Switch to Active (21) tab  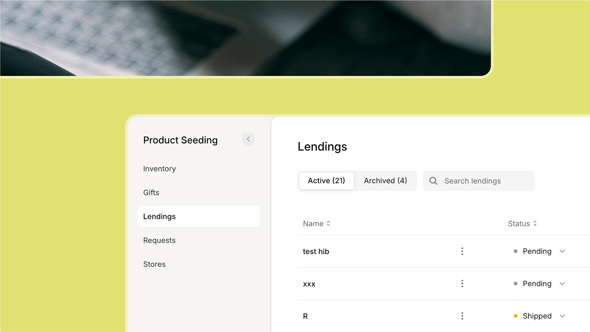click(x=326, y=181)
